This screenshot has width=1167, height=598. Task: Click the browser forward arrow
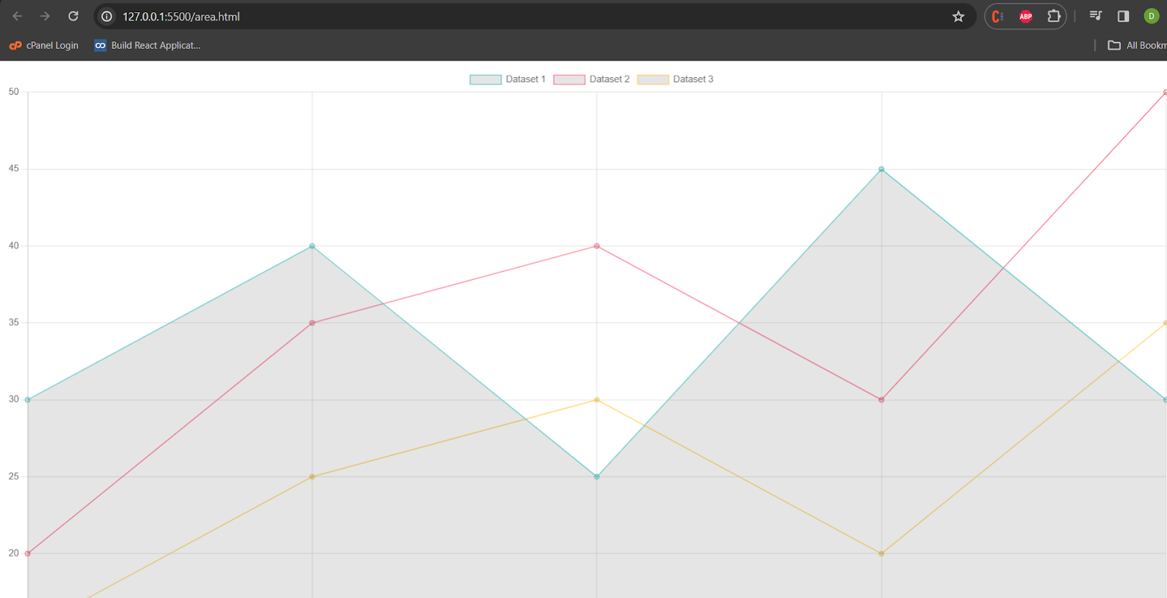point(45,16)
